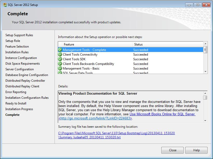Open the summary log file path link
This screenshot has width=213, height=159.
point(116,133)
